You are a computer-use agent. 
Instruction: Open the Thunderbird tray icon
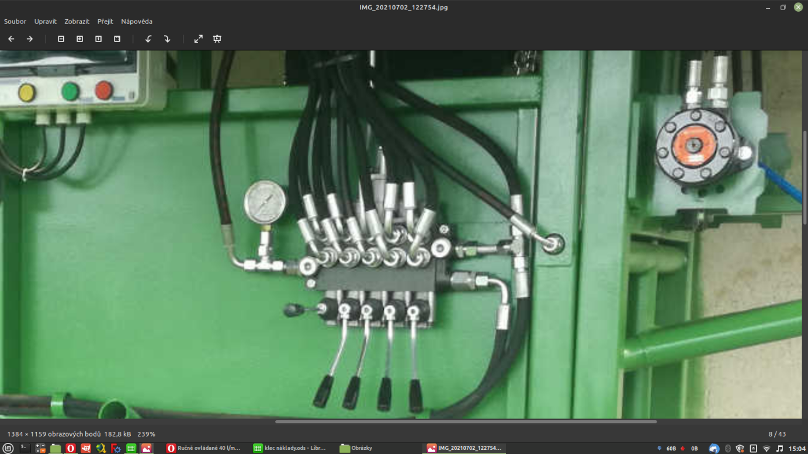coord(714,449)
